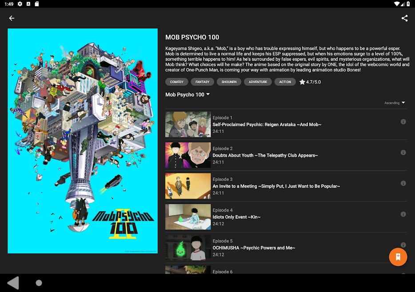Tap the Wi-Fi status icon

point(396,4)
